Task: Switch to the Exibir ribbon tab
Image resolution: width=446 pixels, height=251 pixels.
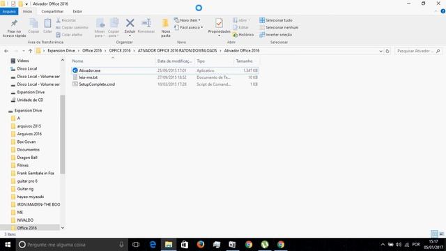Action: (x=77, y=11)
